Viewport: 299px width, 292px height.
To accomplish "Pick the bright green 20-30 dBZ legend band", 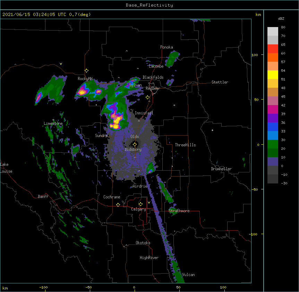I will pos(273,144).
